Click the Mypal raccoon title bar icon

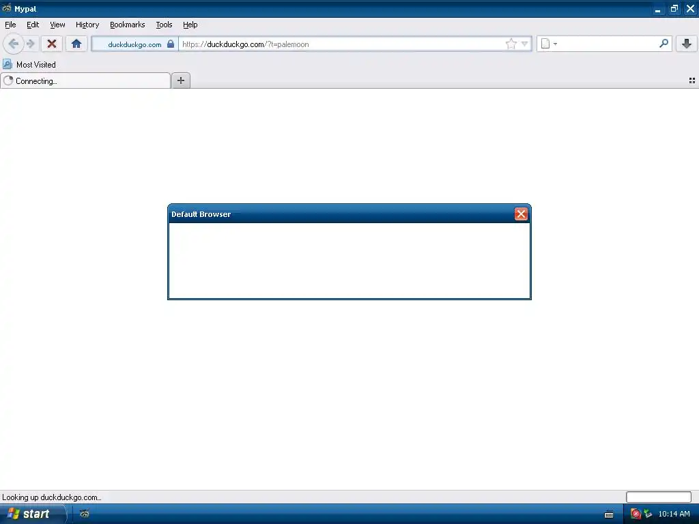(6, 8)
